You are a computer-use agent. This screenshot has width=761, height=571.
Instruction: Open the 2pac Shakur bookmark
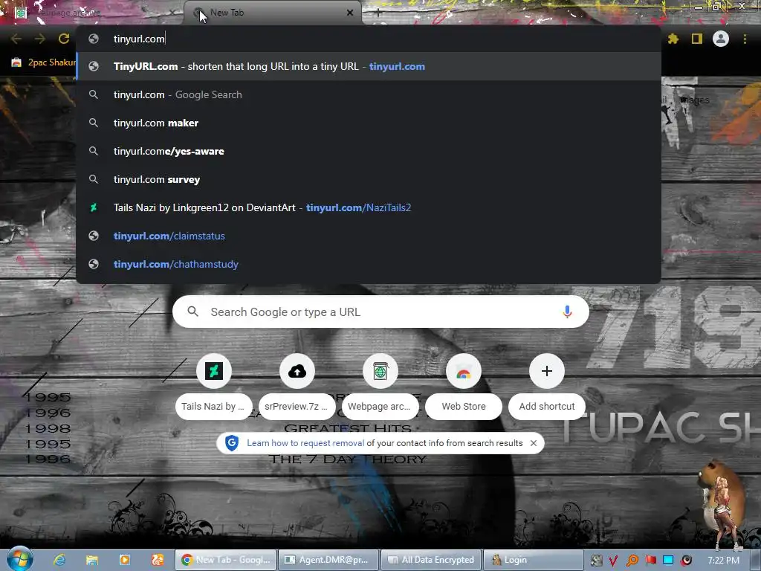44,62
